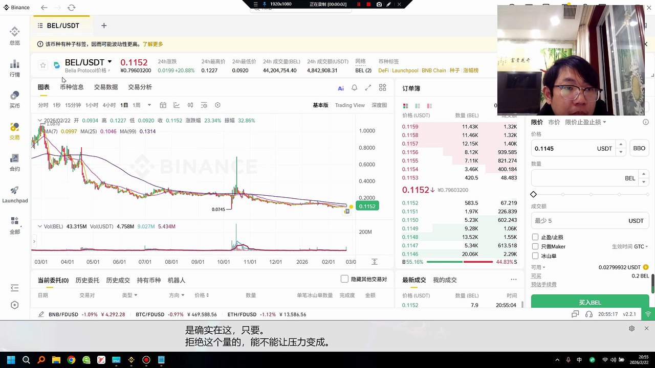Collapse sidebar using the menu-fold icon
The image size is (655, 368).
14,288
